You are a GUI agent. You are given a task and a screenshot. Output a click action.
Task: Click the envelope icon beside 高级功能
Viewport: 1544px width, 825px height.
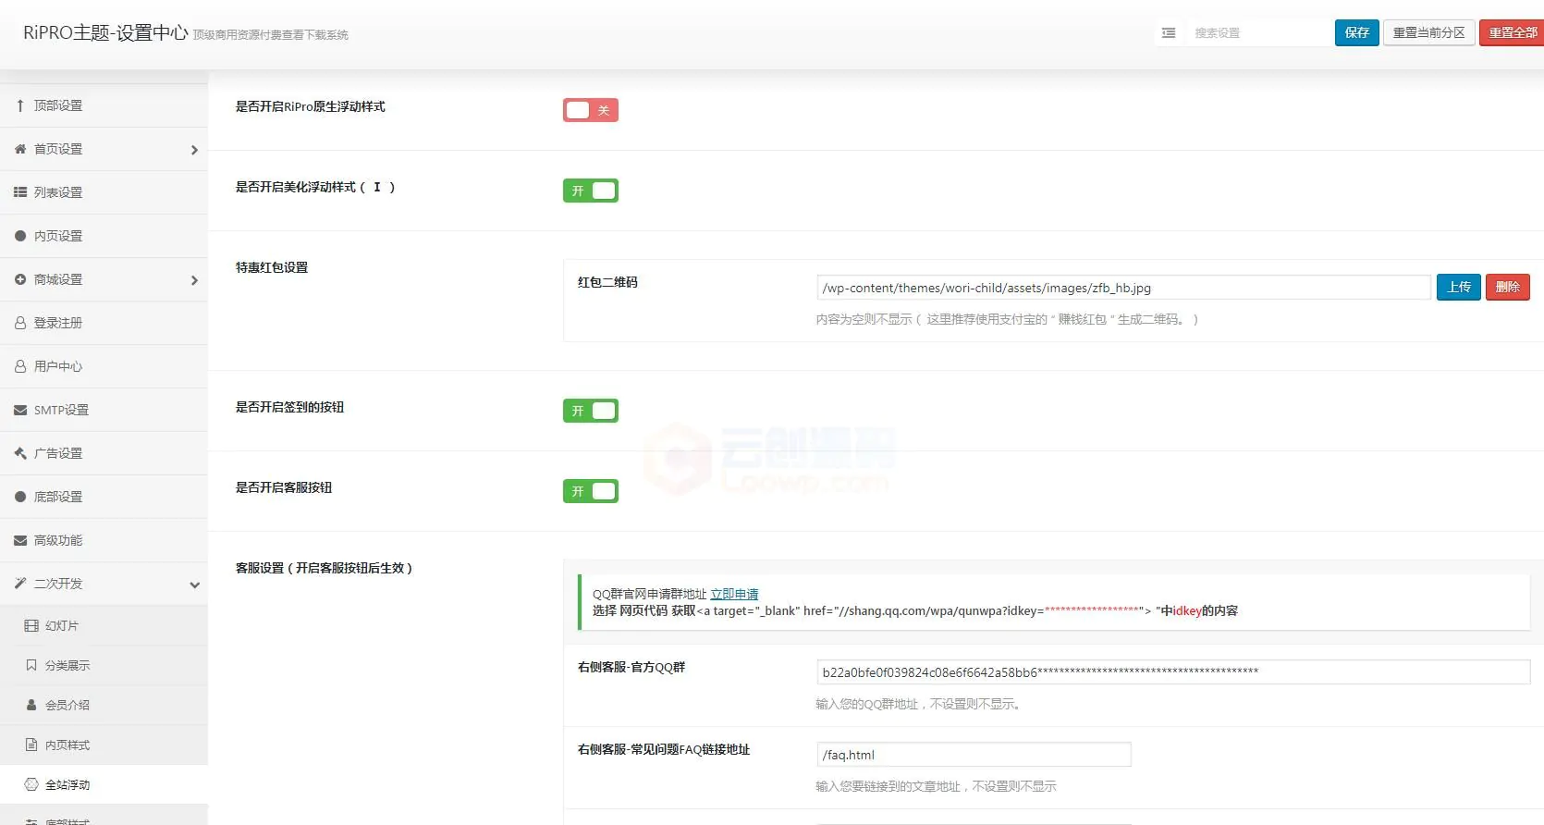(x=20, y=540)
